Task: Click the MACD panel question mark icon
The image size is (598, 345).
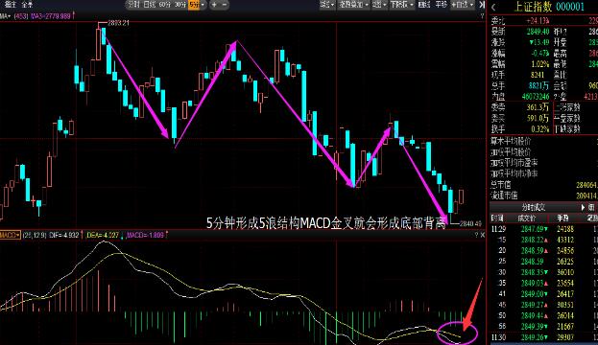Action: point(476,235)
